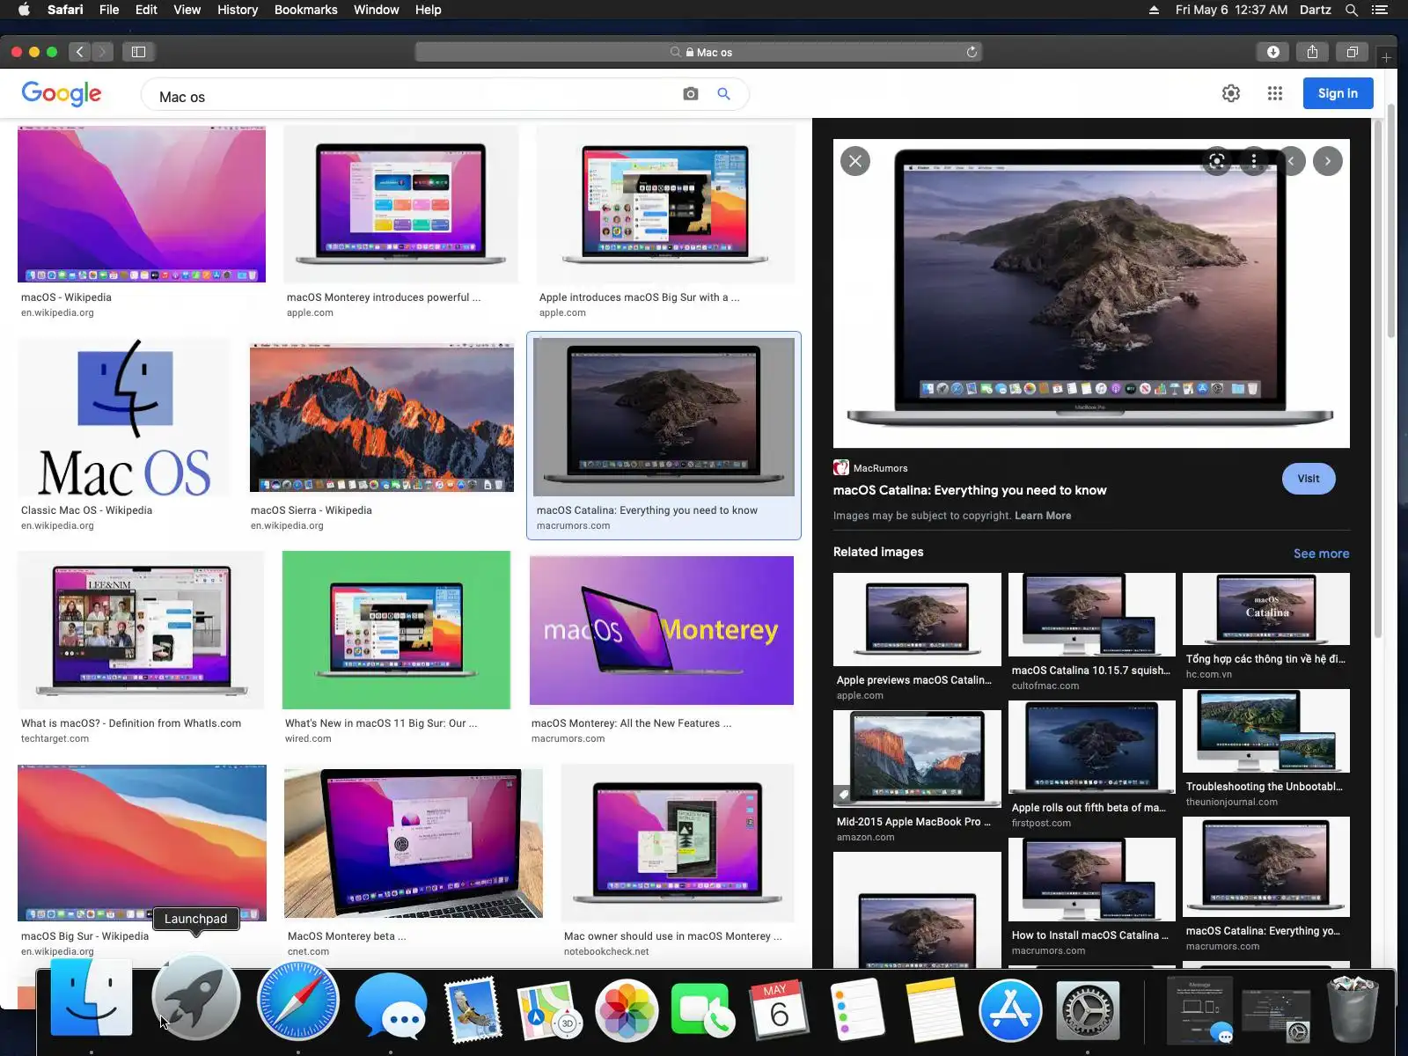Open Calendar from the Dock

pos(779,1009)
